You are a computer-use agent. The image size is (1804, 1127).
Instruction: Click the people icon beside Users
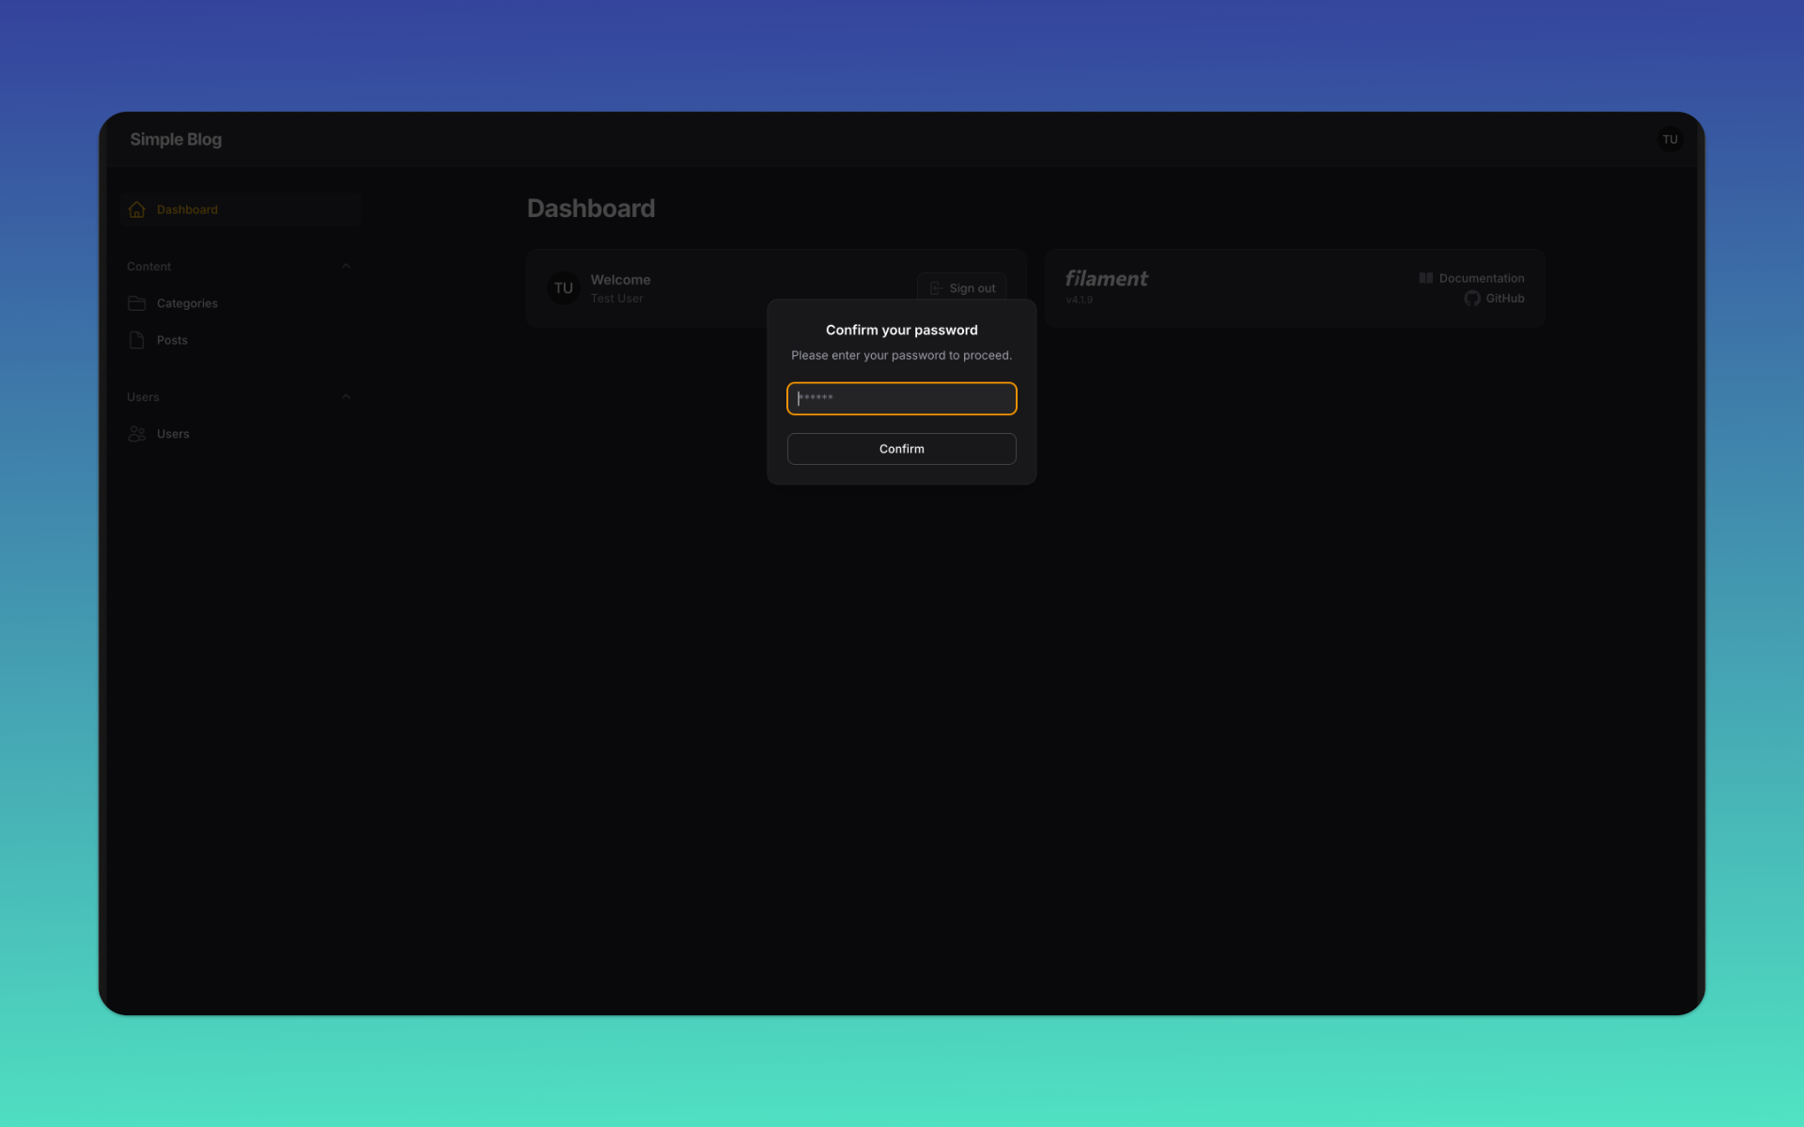(138, 434)
